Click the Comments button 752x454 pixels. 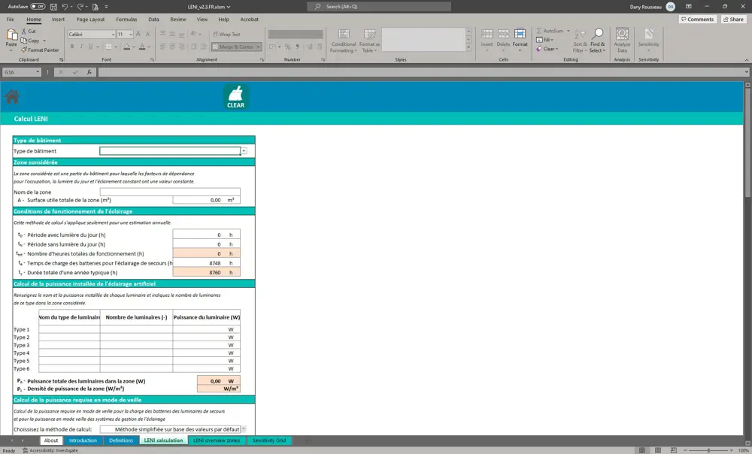(x=698, y=20)
